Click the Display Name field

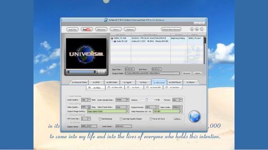click(89, 126)
